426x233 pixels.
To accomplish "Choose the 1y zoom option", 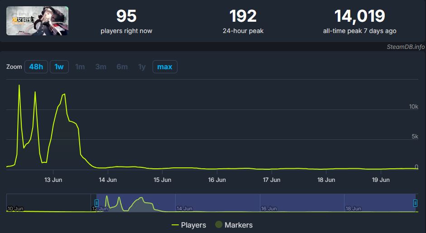I will pos(142,67).
